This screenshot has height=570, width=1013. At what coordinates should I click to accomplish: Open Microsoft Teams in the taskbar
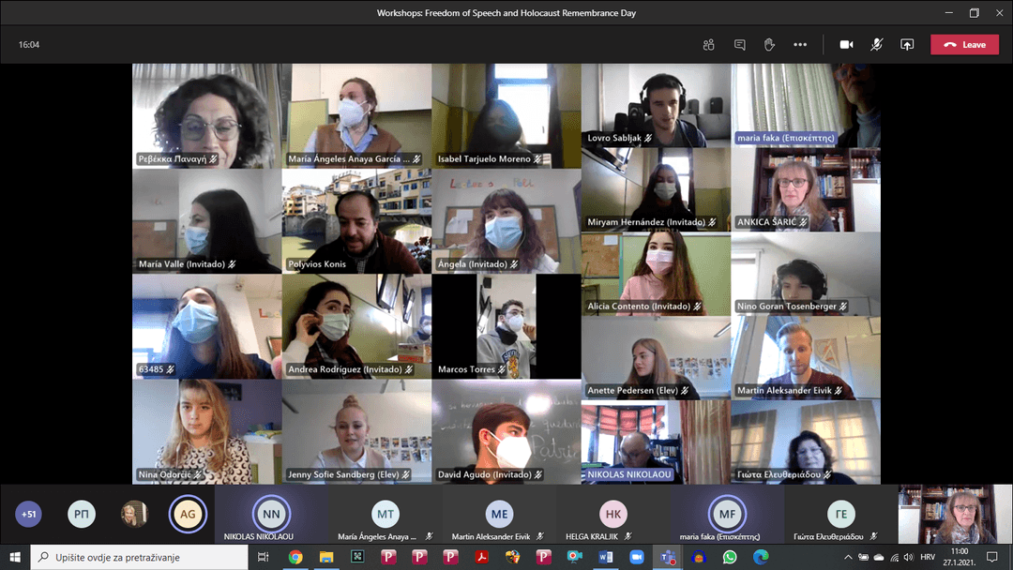click(667, 557)
